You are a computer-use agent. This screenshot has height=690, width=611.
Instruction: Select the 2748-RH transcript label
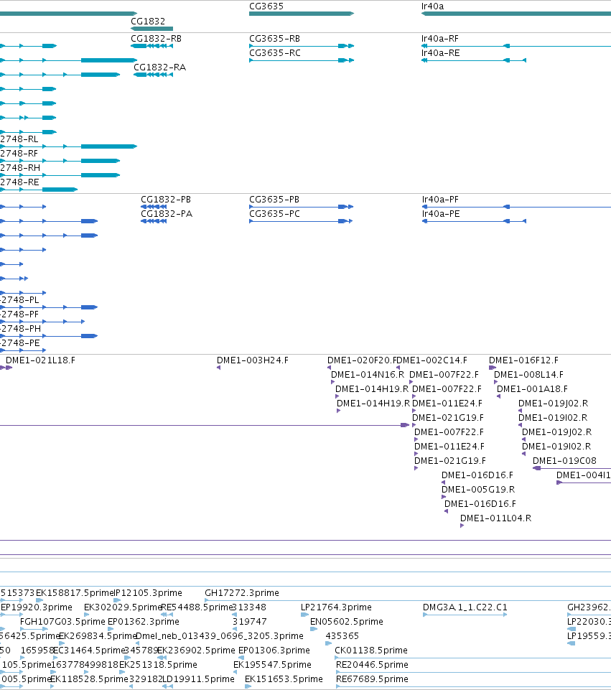pos(20,168)
